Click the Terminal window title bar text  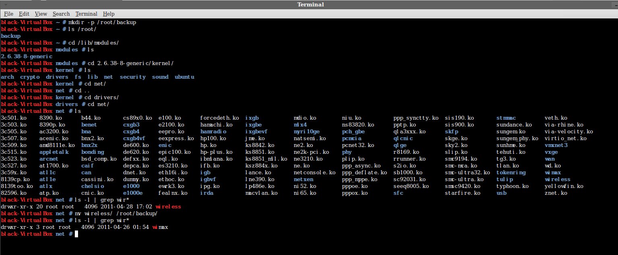tap(310, 4)
